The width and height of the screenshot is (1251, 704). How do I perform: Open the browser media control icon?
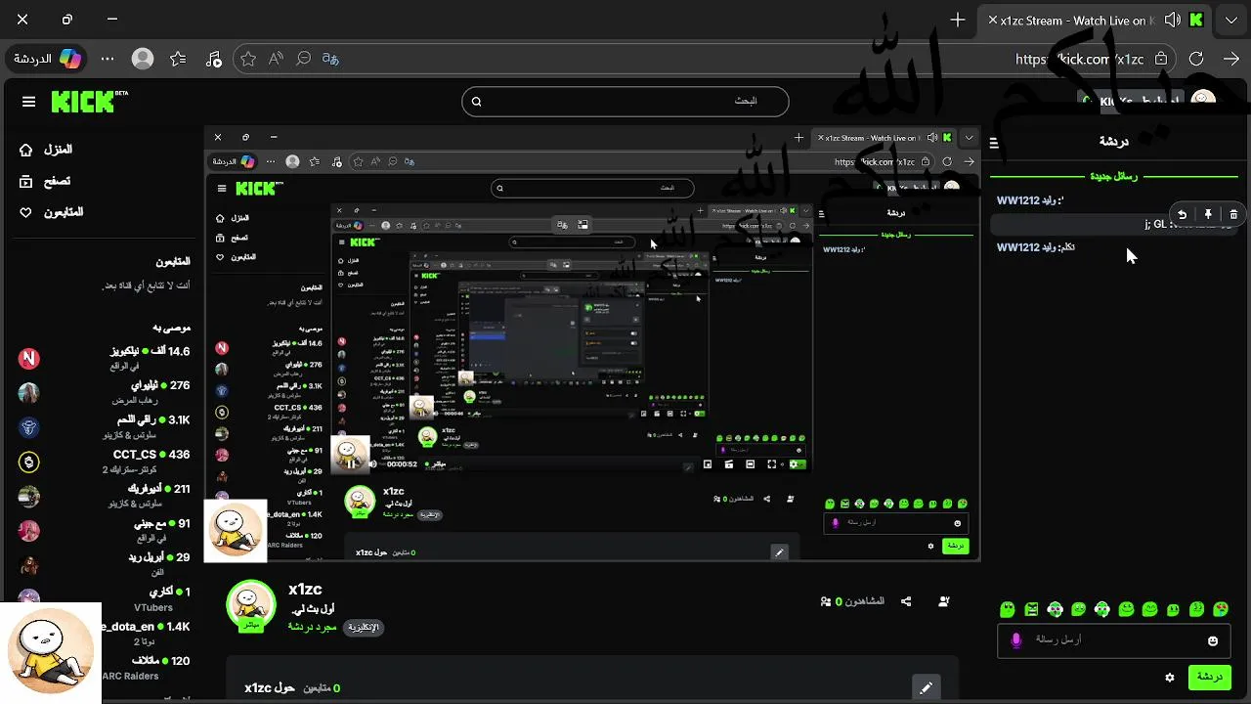point(214,59)
